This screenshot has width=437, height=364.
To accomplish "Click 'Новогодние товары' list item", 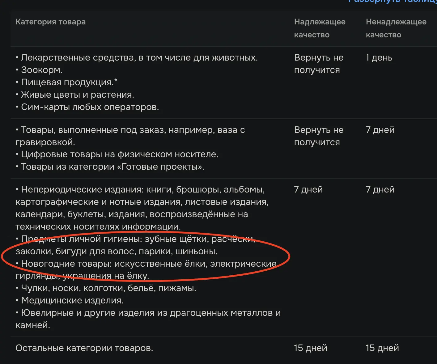I will coord(146,270).
